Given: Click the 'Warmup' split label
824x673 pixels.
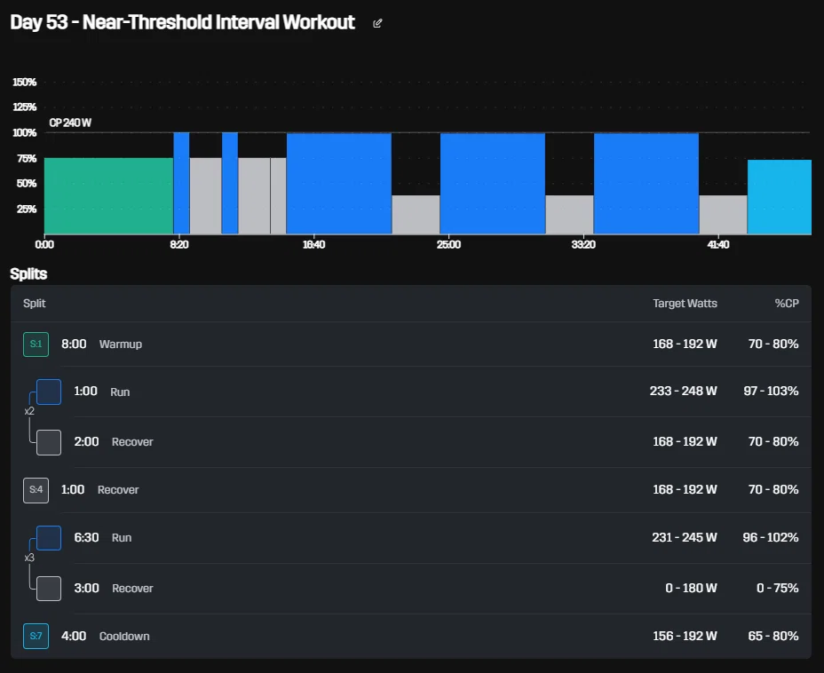Looking at the screenshot, I should 121,344.
